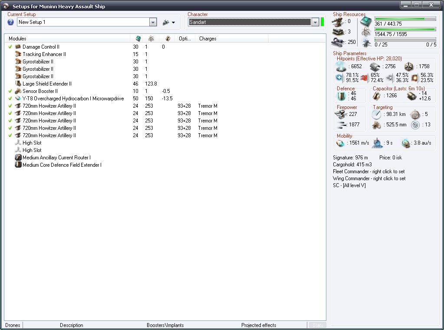Viewport: 444px width, 330px height.
Task: Click the Opti... column header
Action: click(x=185, y=39)
